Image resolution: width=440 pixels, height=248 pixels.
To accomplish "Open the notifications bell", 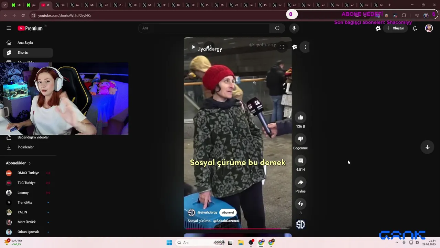I will tap(415, 28).
